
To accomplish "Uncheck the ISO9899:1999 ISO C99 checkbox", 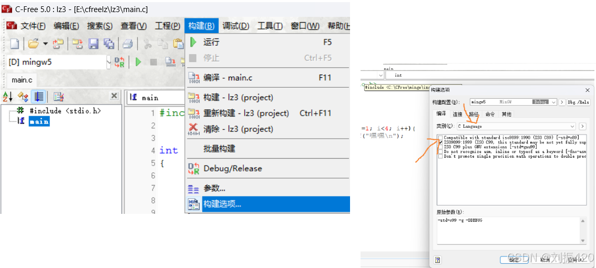I will click(440, 142).
